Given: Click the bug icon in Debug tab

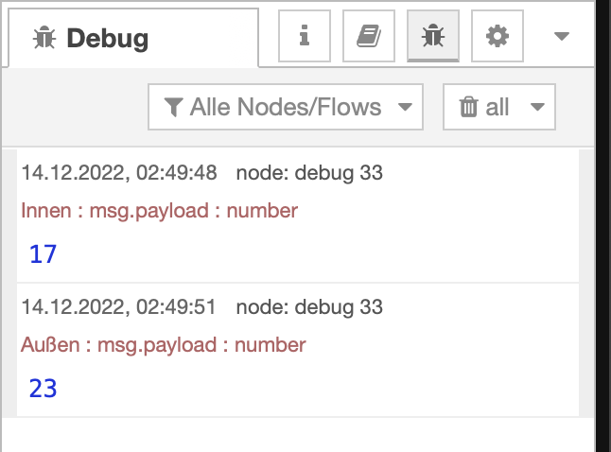Looking at the screenshot, I should [x=44, y=38].
